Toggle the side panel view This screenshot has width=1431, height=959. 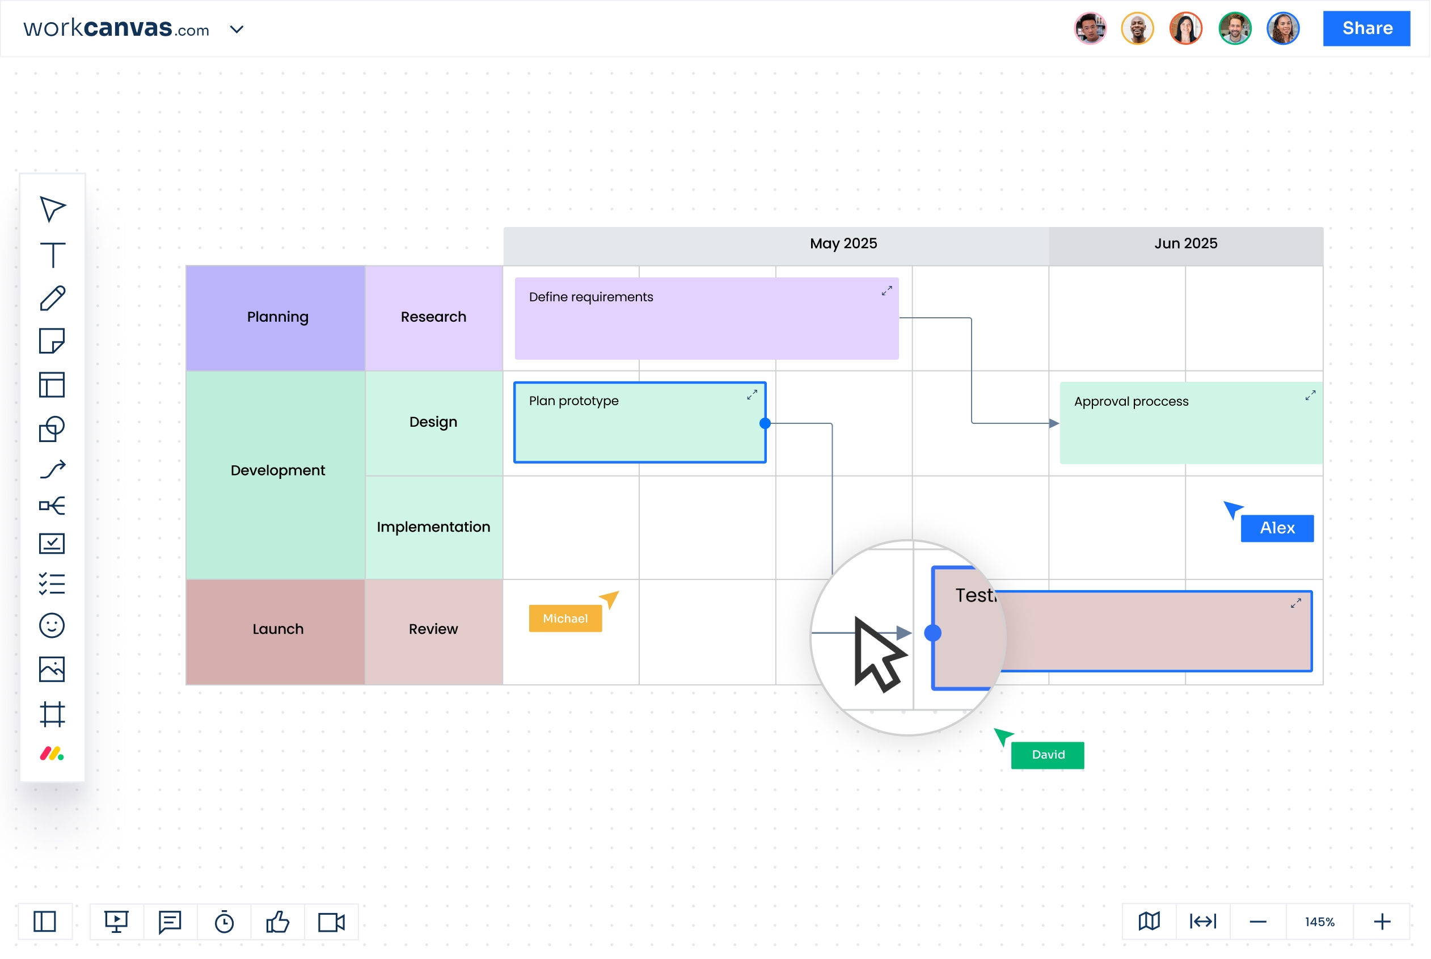click(44, 922)
